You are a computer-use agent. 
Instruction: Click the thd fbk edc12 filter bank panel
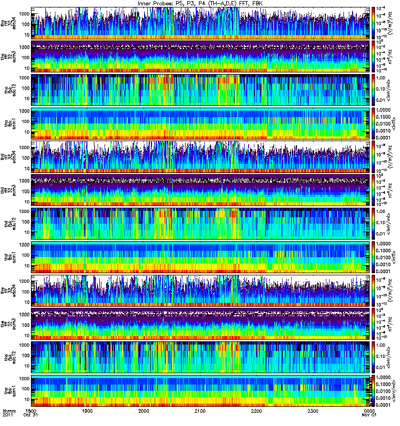(x=201, y=224)
